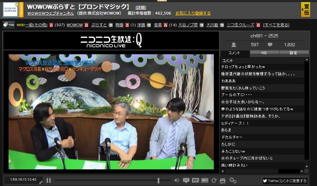
Task: Select comment 高い時計みたい
Action: (x=262, y=165)
